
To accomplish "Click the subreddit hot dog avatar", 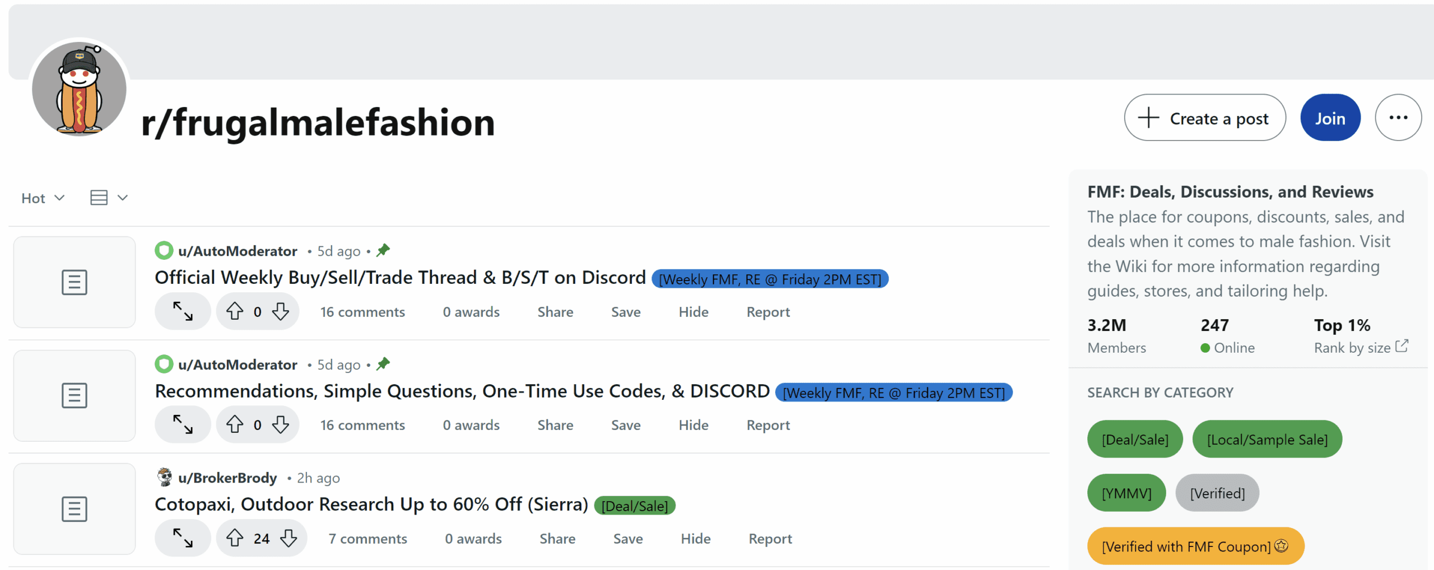I will (79, 88).
